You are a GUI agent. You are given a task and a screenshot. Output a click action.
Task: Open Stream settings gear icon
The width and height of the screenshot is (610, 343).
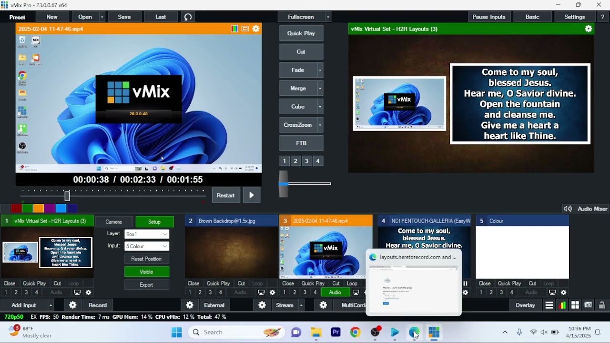click(x=262, y=305)
